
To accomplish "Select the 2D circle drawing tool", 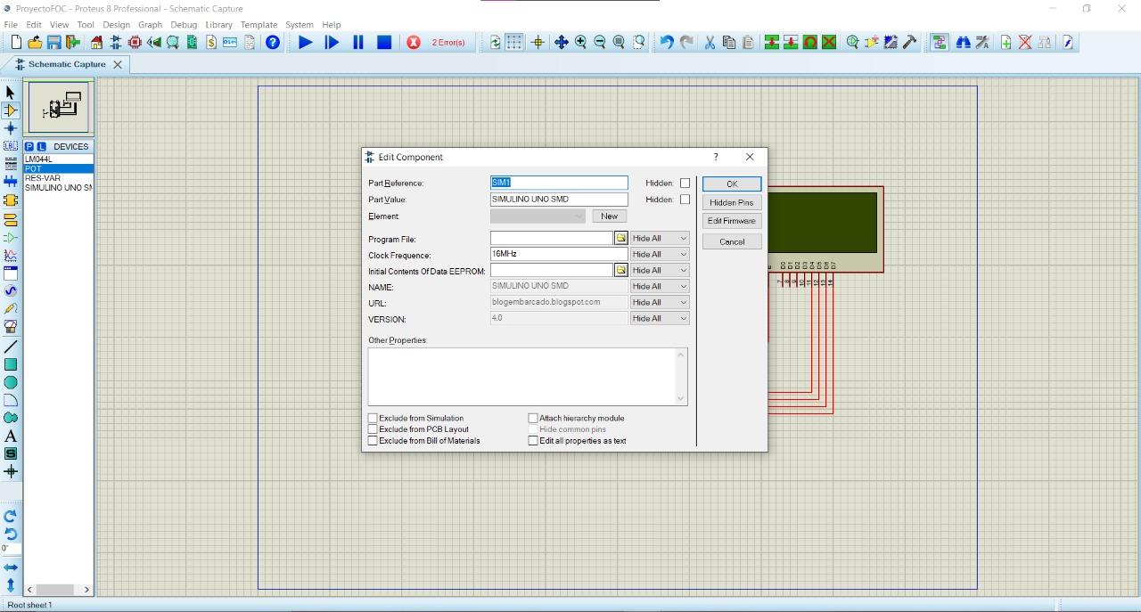I will click(x=11, y=382).
